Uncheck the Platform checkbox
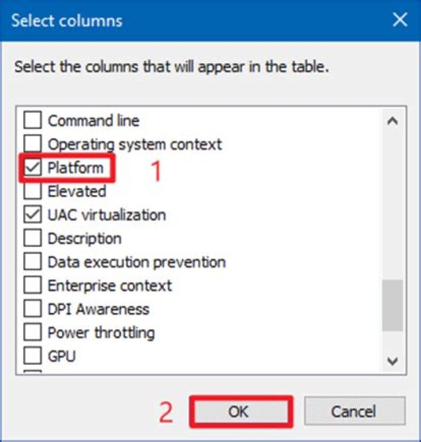The image size is (421, 442). [32, 168]
